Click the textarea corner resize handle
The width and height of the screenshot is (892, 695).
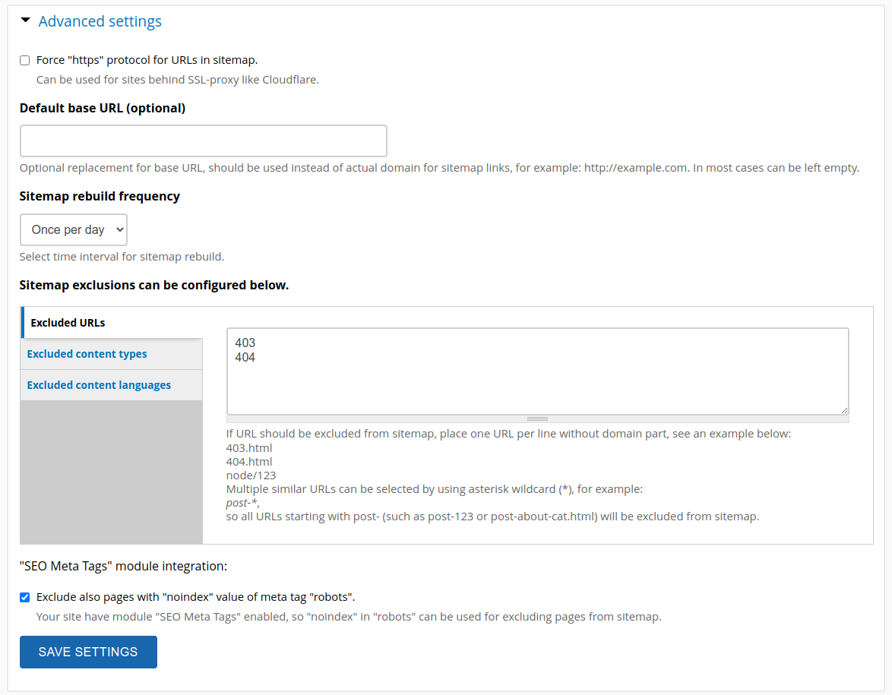click(844, 410)
